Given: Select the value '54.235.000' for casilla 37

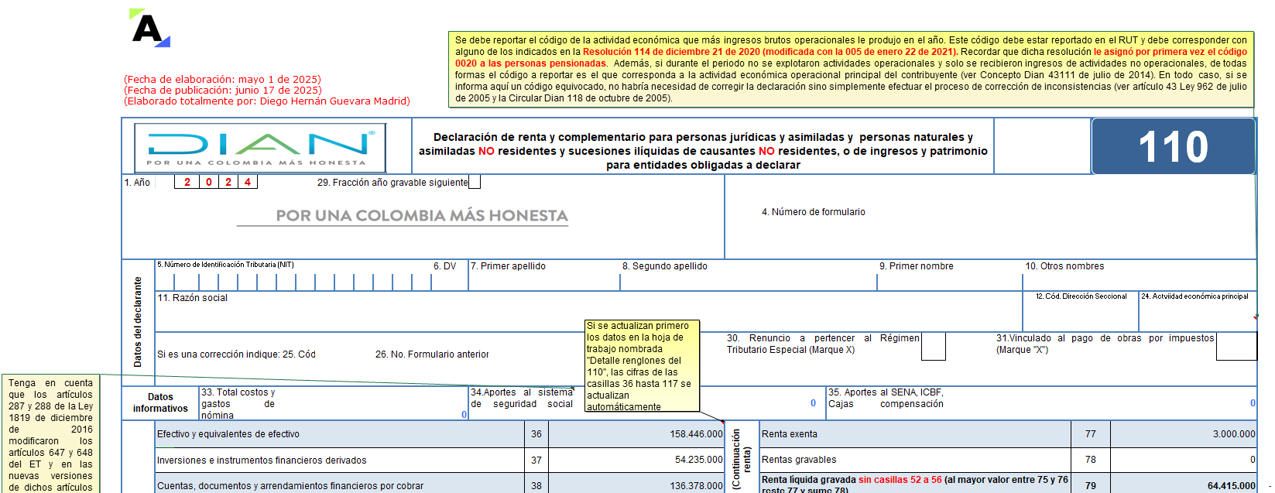Looking at the screenshot, I should point(636,460).
